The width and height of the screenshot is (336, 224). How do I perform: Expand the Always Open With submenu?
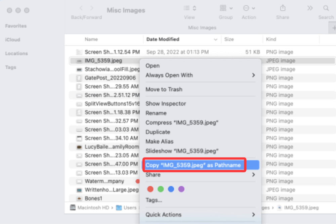click(x=253, y=75)
